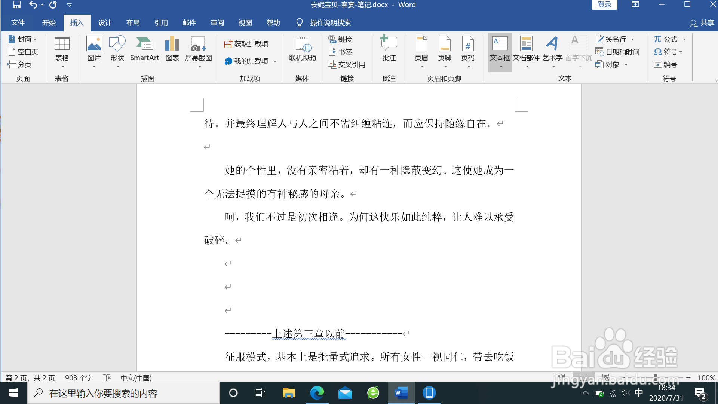The height and width of the screenshot is (404, 718).
Task: Expand Object (对象) dropdown arrow
Action: tap(626, 65)
